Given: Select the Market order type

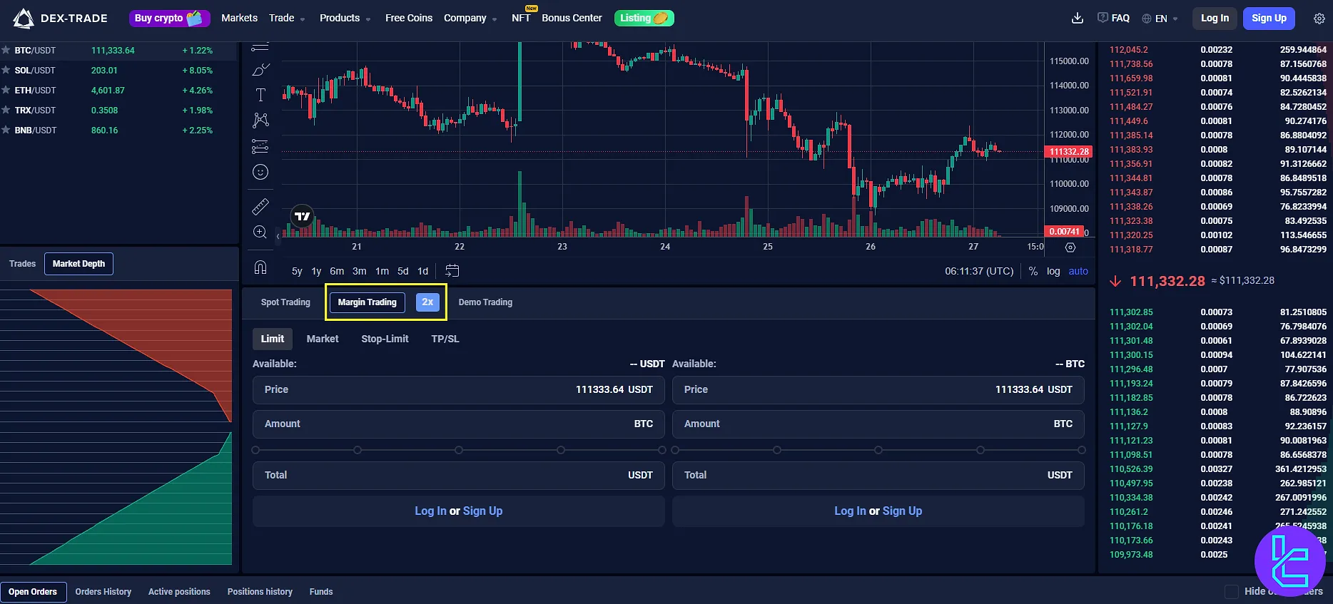Looking at the screenshot, I should tap(323, 339).
